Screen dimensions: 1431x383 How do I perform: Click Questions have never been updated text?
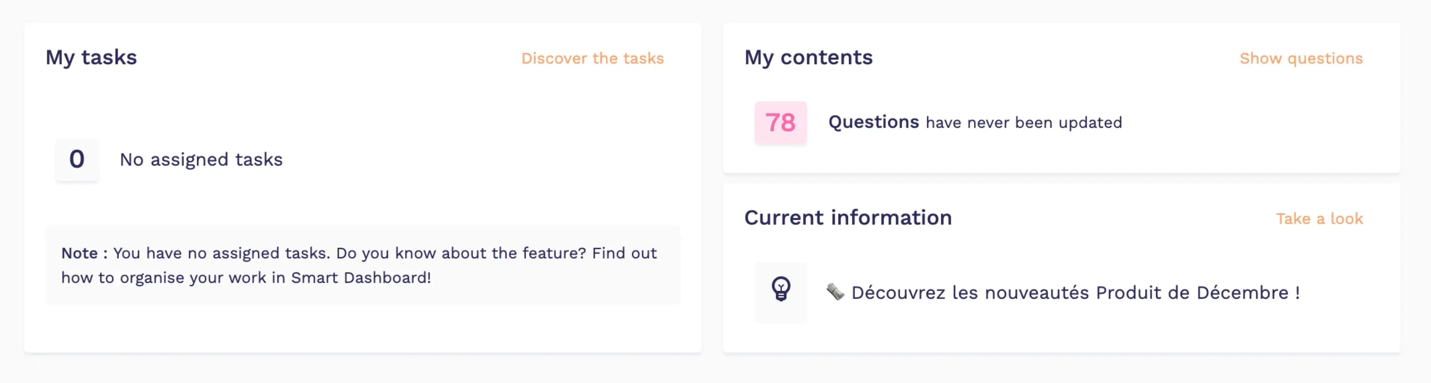[975, 122]
